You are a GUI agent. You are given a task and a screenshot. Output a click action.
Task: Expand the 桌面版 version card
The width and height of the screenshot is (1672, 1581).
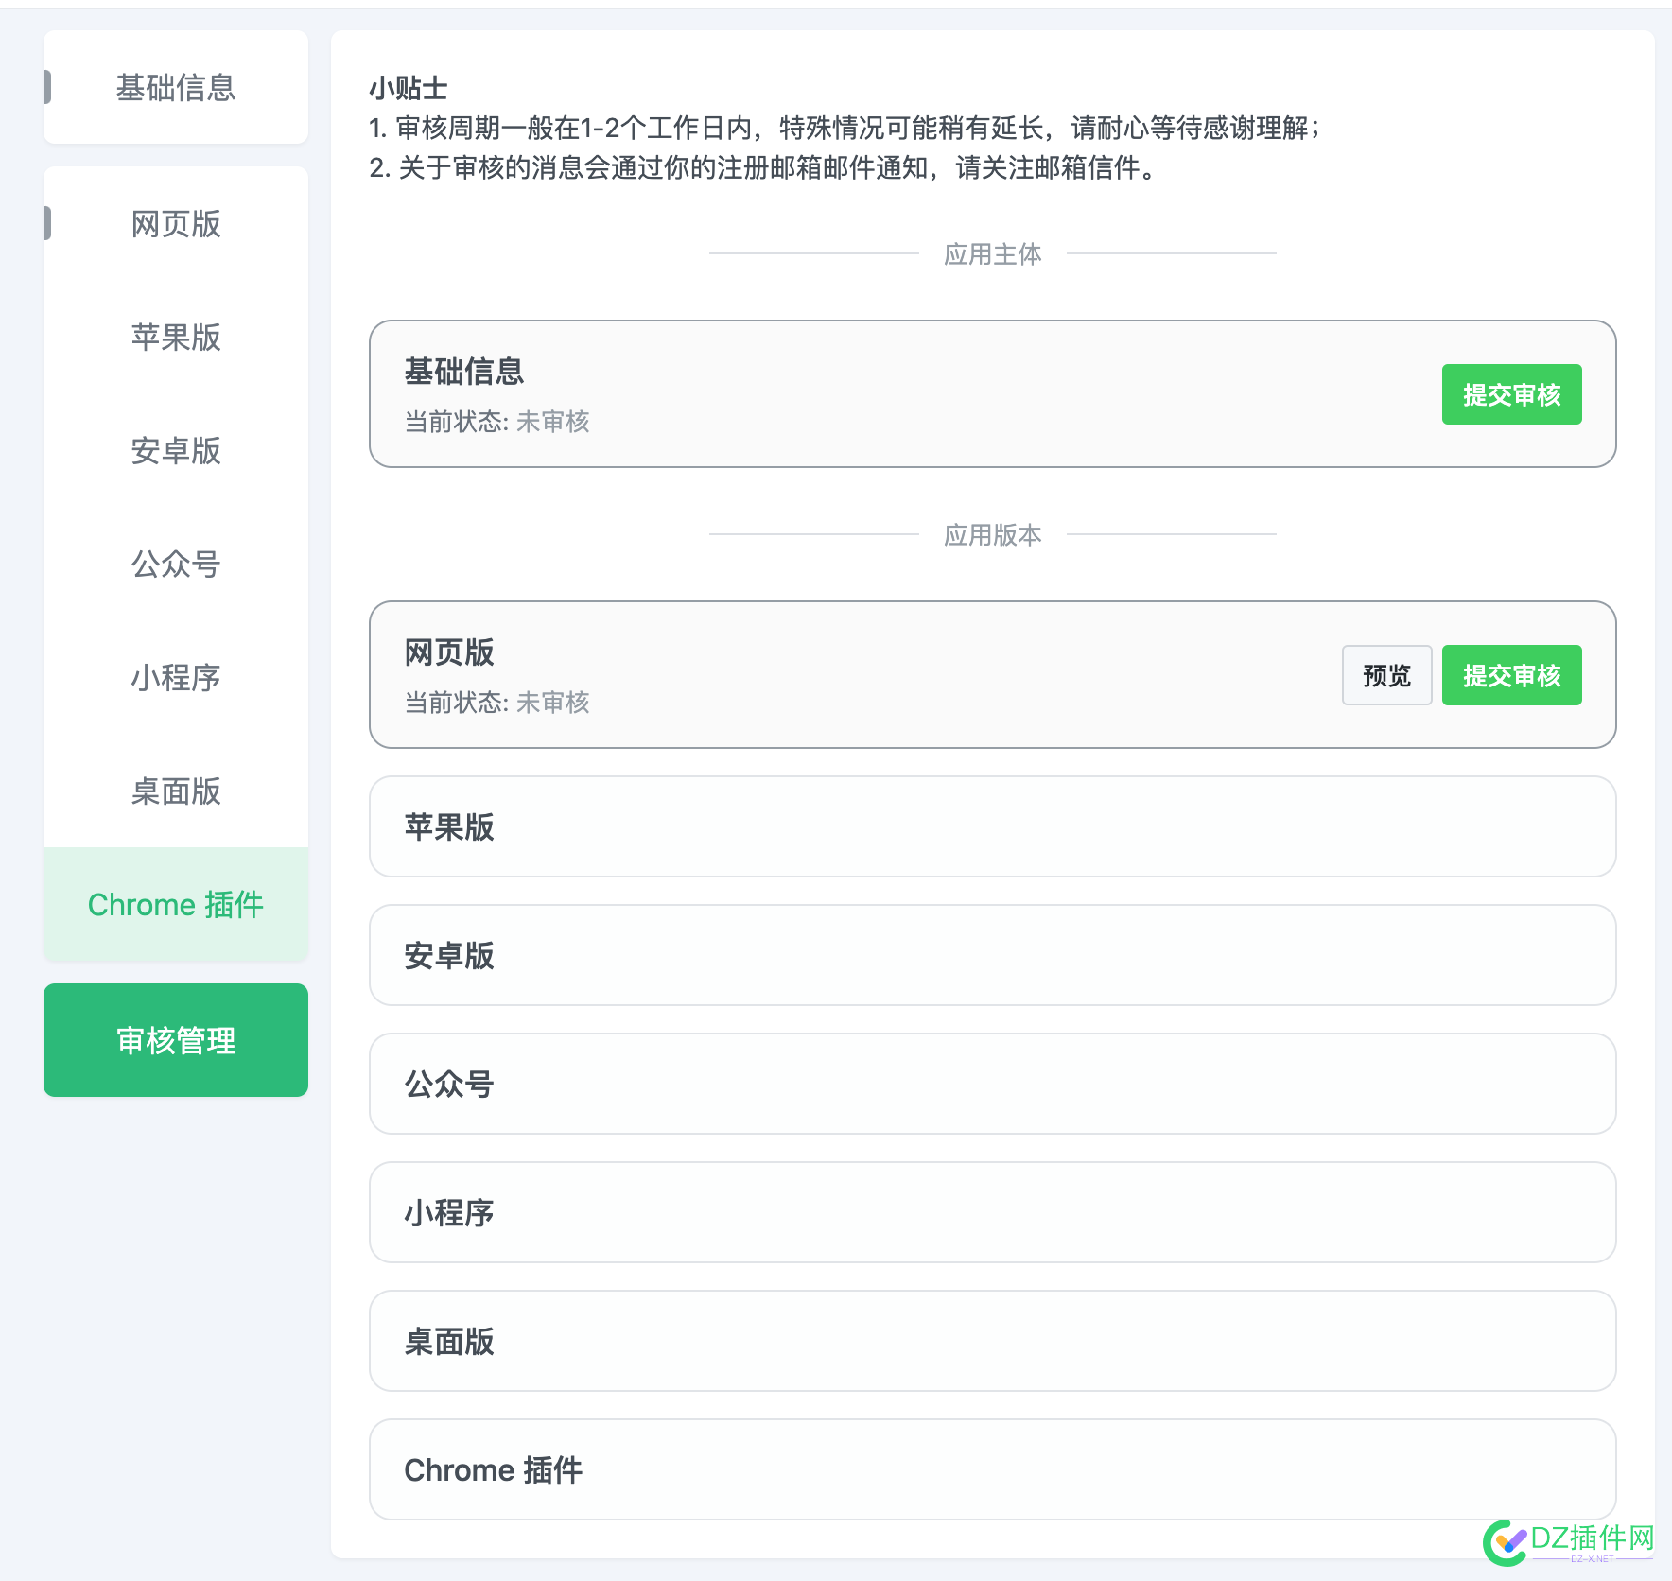click(x=992, y=1341)
